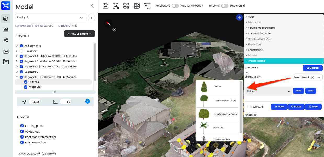
Task: Disable Roof plane intersections snap option
Action: [x=22, y=137]
